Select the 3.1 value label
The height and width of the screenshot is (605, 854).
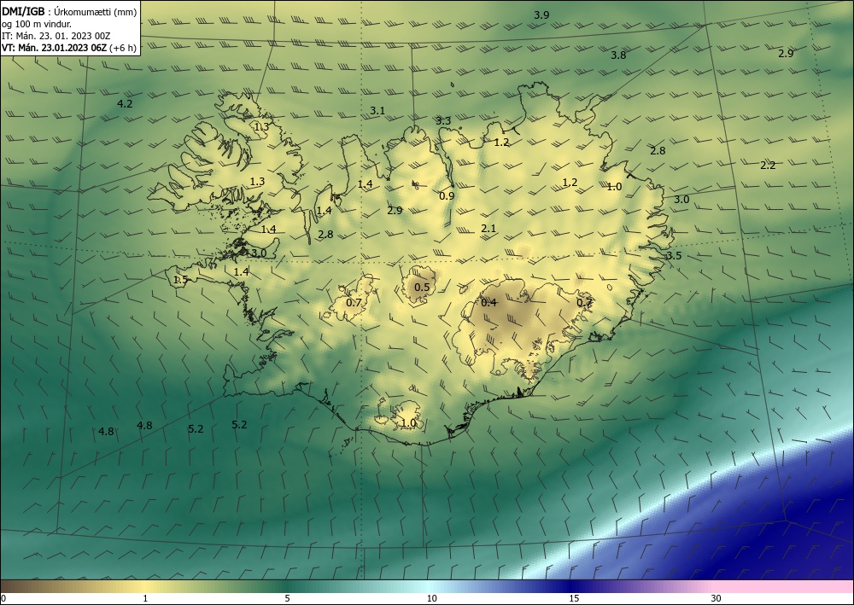click(x=377, y=111)
